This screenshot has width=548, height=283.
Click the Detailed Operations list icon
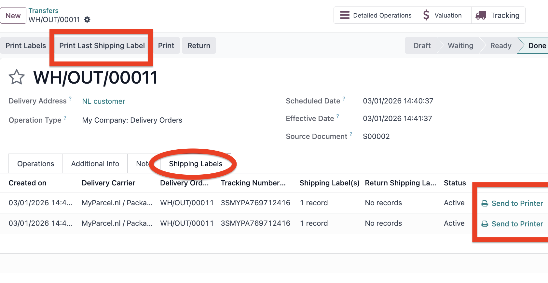(x=345, y=15)
